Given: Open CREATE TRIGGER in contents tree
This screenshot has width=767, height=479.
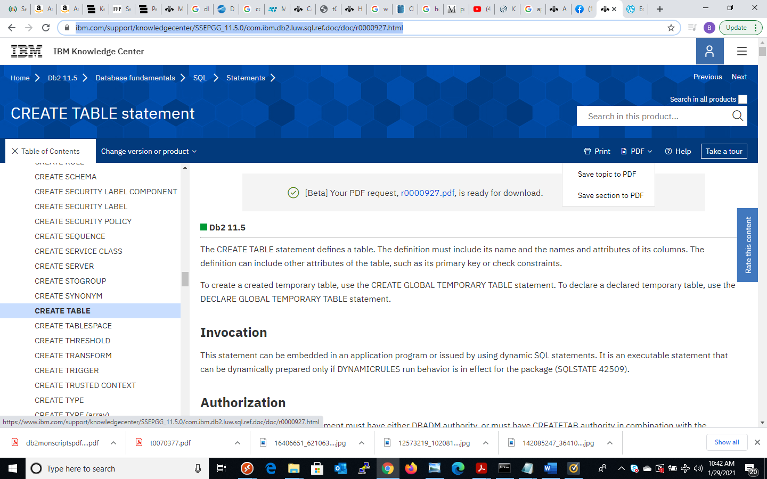Looking at the screenshot, I should coord(67,370).
